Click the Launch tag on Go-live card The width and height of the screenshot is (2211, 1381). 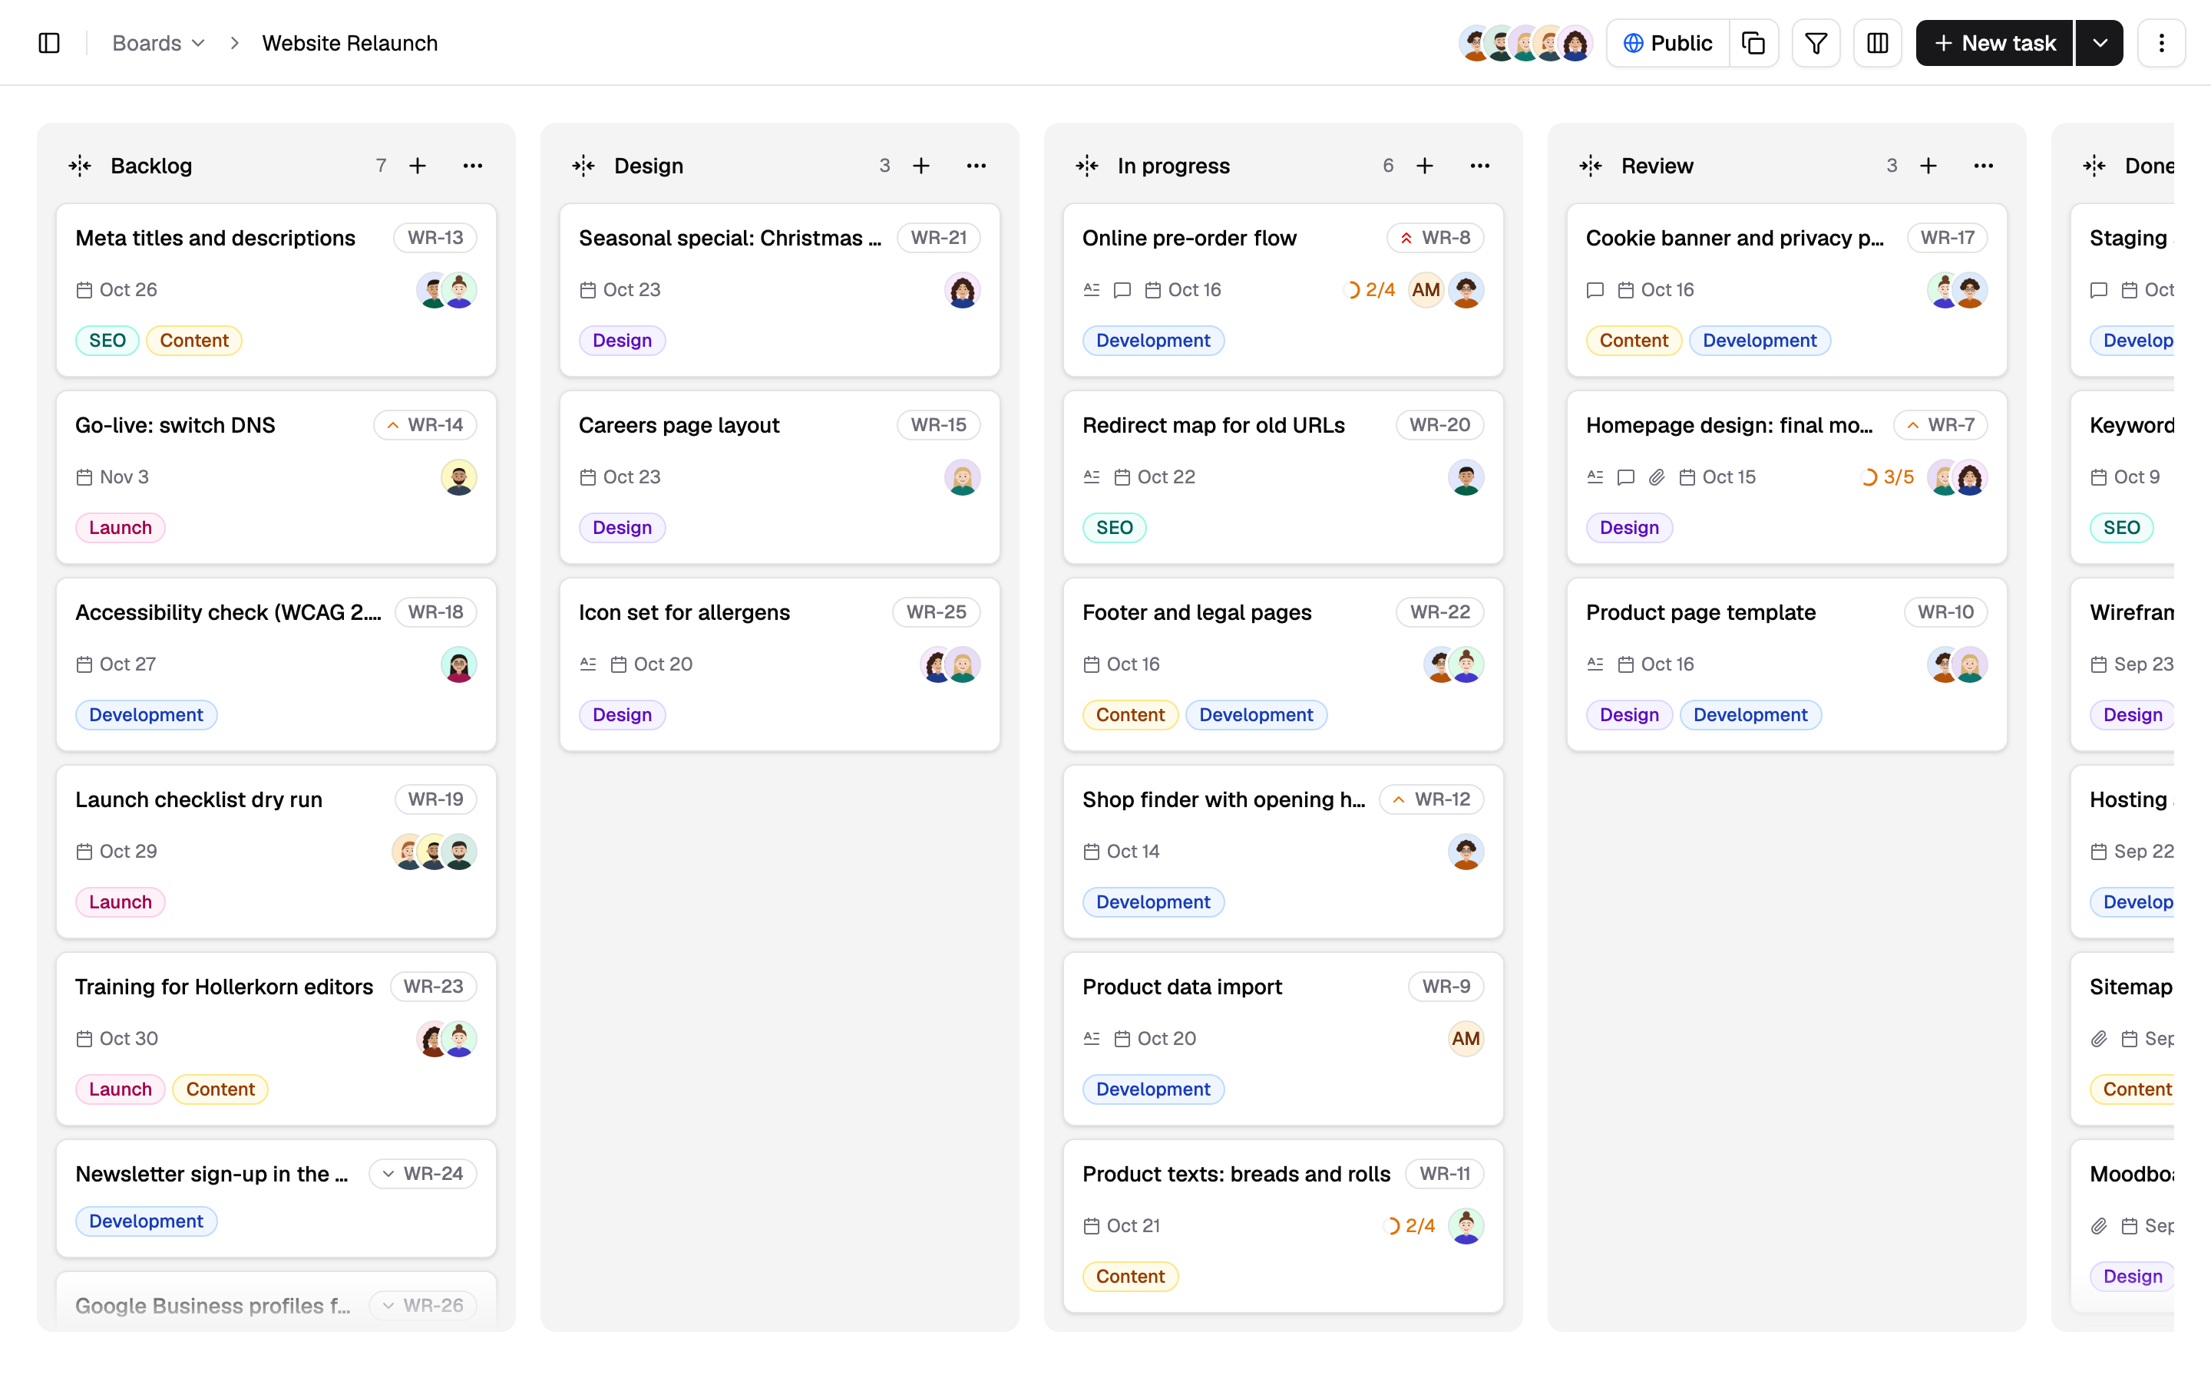[x=120, y=528]
